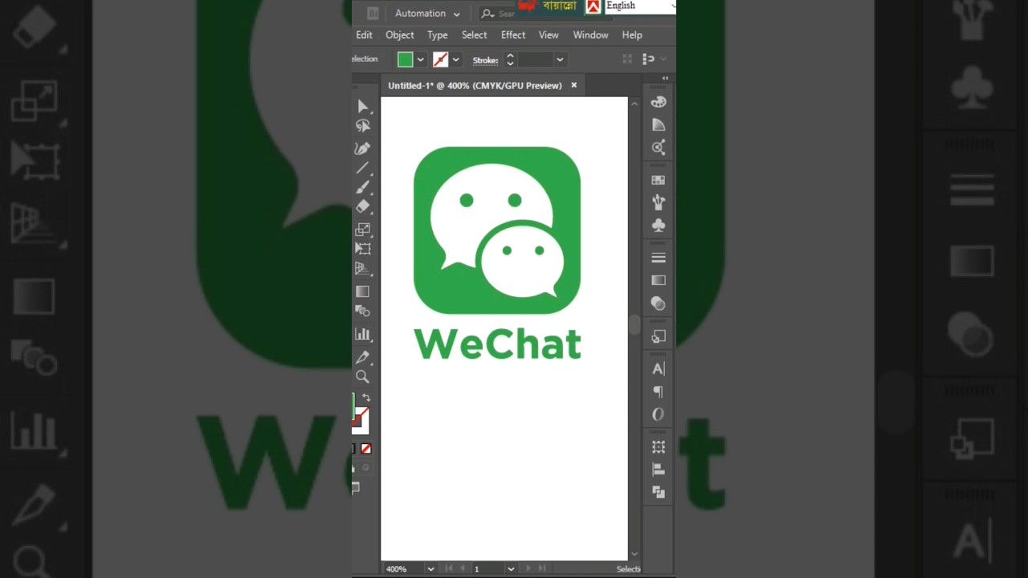
Task: Open the Type menu
Action: [437, 35]
